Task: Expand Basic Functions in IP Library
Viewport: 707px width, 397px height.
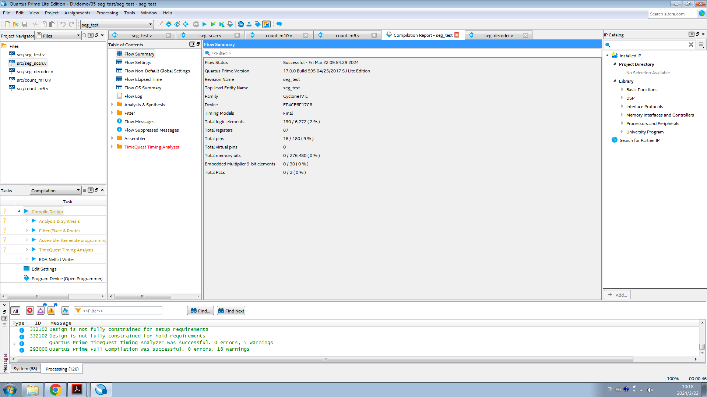Action: [622, 89]
